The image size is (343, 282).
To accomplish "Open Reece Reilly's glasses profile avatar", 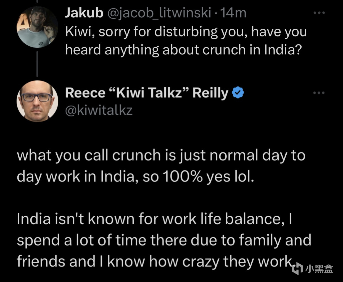I will (x=37, y=101).
